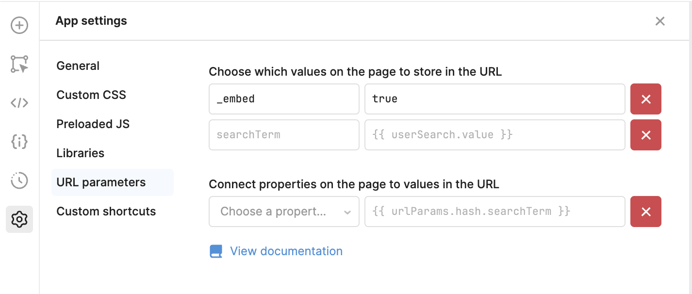Open the add component plus icon
Image resolution: width=692 pixels, height=294 pixels.
[19, 25]
